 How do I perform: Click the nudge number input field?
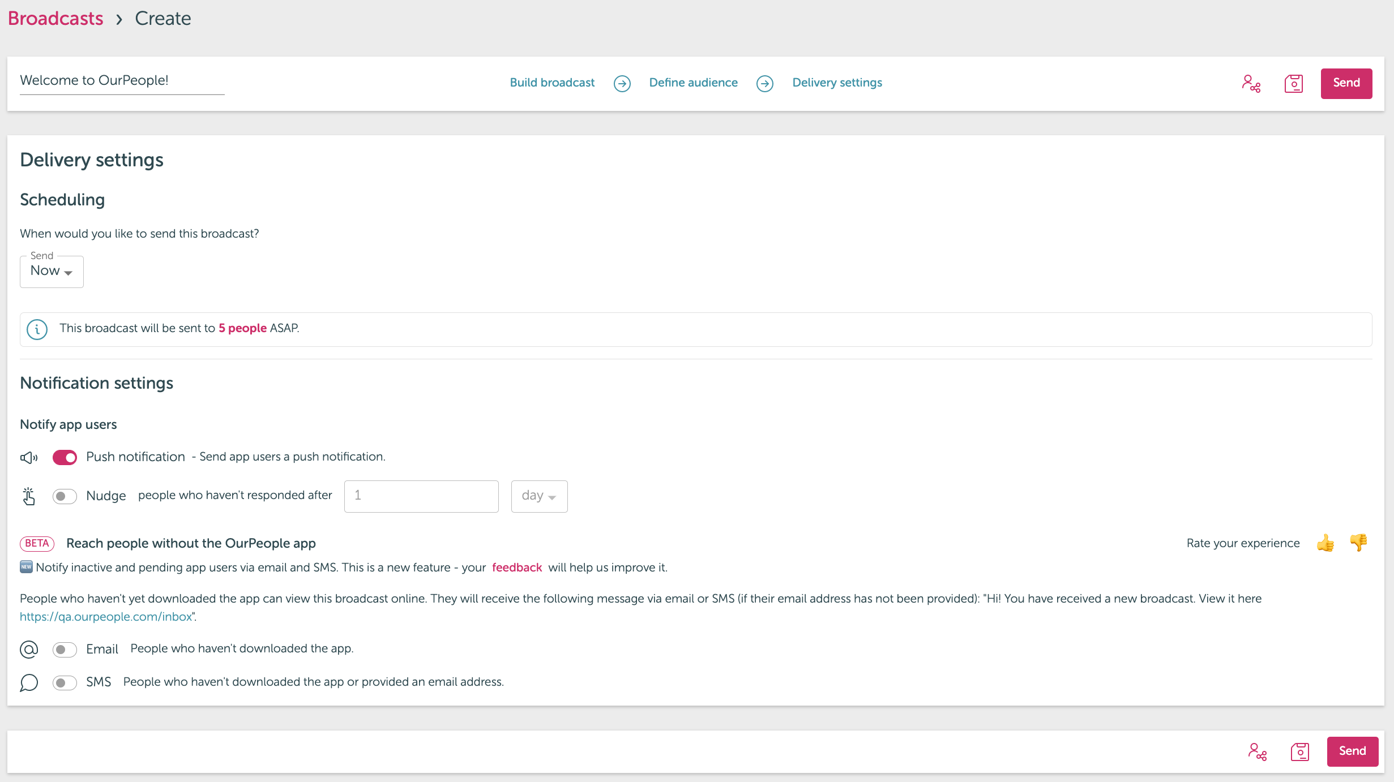click(x=421, y=496)
